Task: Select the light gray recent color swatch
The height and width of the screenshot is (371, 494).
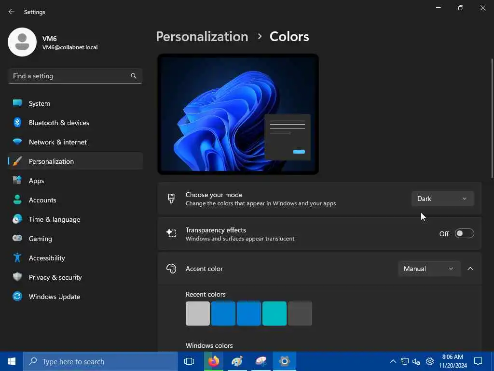Action: pos(197,313)
